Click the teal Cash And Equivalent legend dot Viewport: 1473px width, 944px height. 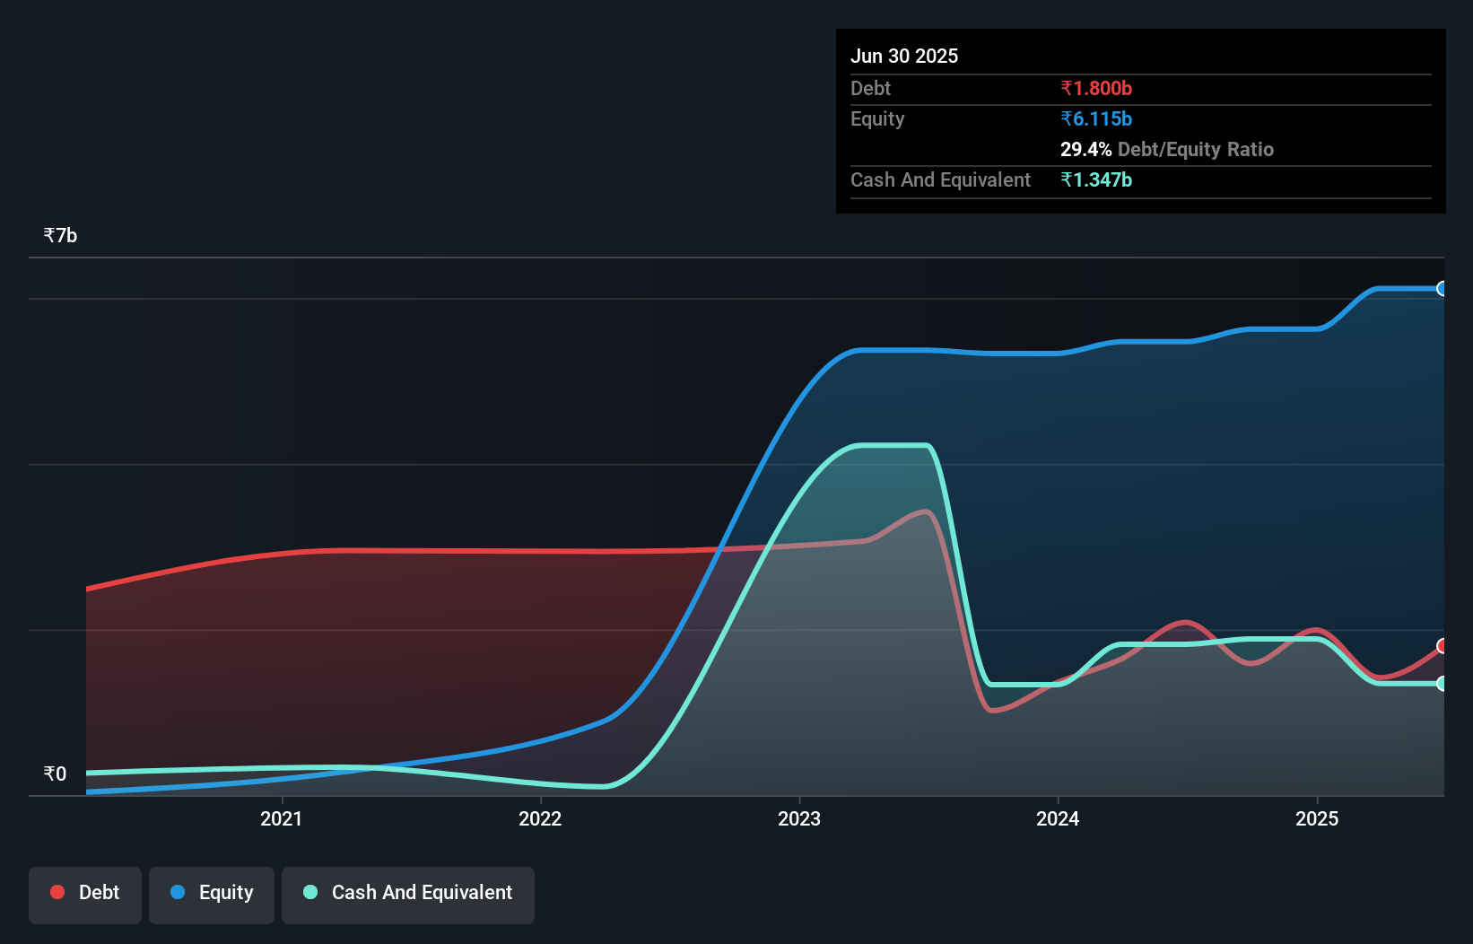pyautogui.click(x=309, y=892)
